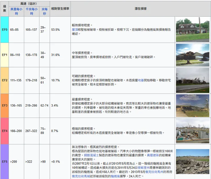211x179 pixels.
Task: Follow the 俄克拉荷馬州 link
Action: 154,172
